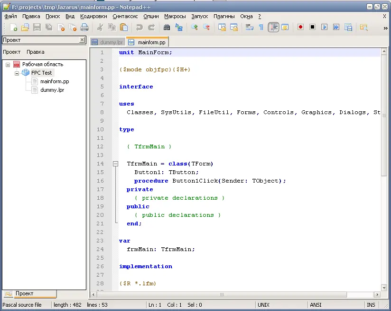This screenshot has height=311, width=391.
Task: Zoom out with the magnifier minus icon
Action: point(206,27)
